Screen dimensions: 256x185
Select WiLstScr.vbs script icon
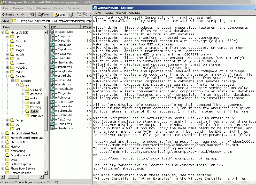coord(52,80)
